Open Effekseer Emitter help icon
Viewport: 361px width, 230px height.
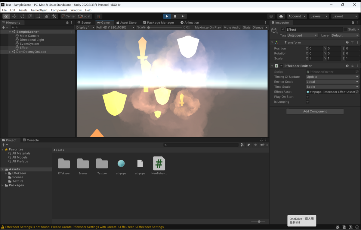click(347, 66)
